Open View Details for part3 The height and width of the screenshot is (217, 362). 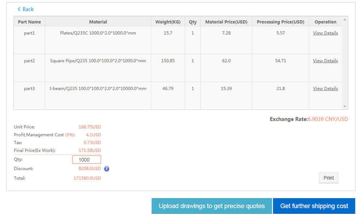[x=325, y=88]
